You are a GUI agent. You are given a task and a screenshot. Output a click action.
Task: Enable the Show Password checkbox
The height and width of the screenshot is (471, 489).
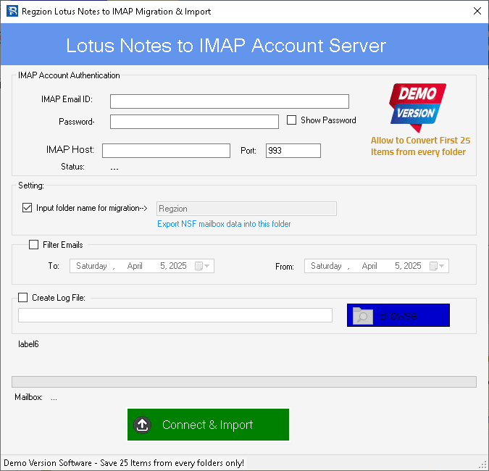[x=292, y=120]
